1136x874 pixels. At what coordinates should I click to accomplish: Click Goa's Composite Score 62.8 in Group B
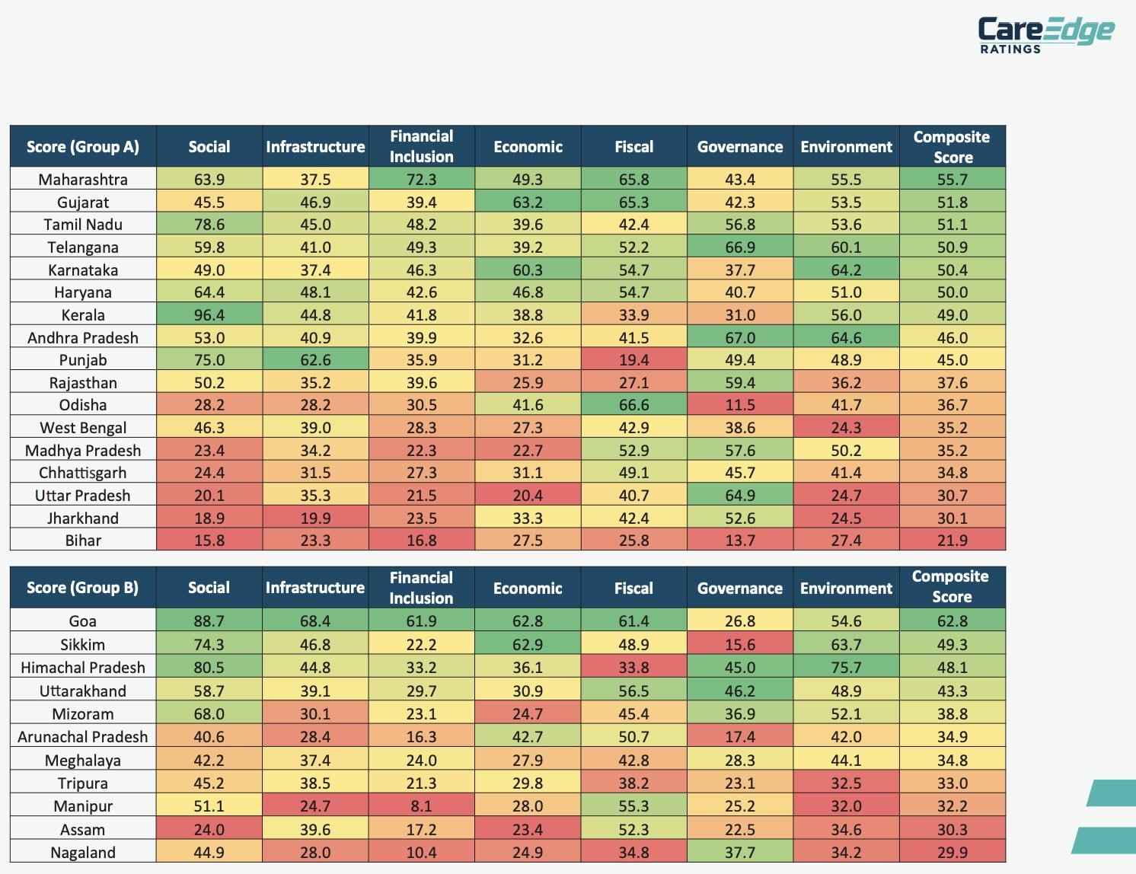pos(952,621)
